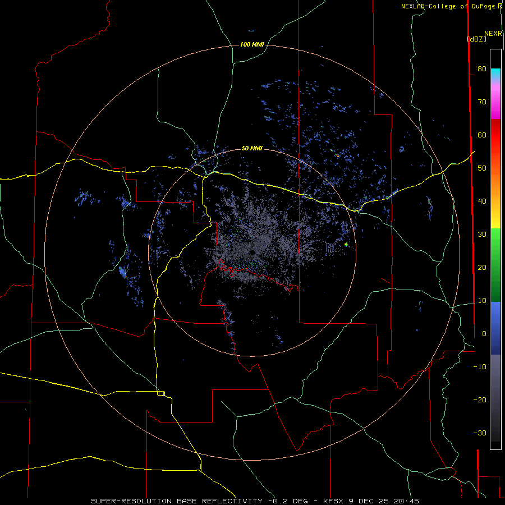Click the 100 NMI range ring label
Screen dimensions: 505x505
[x=252, y=44]
